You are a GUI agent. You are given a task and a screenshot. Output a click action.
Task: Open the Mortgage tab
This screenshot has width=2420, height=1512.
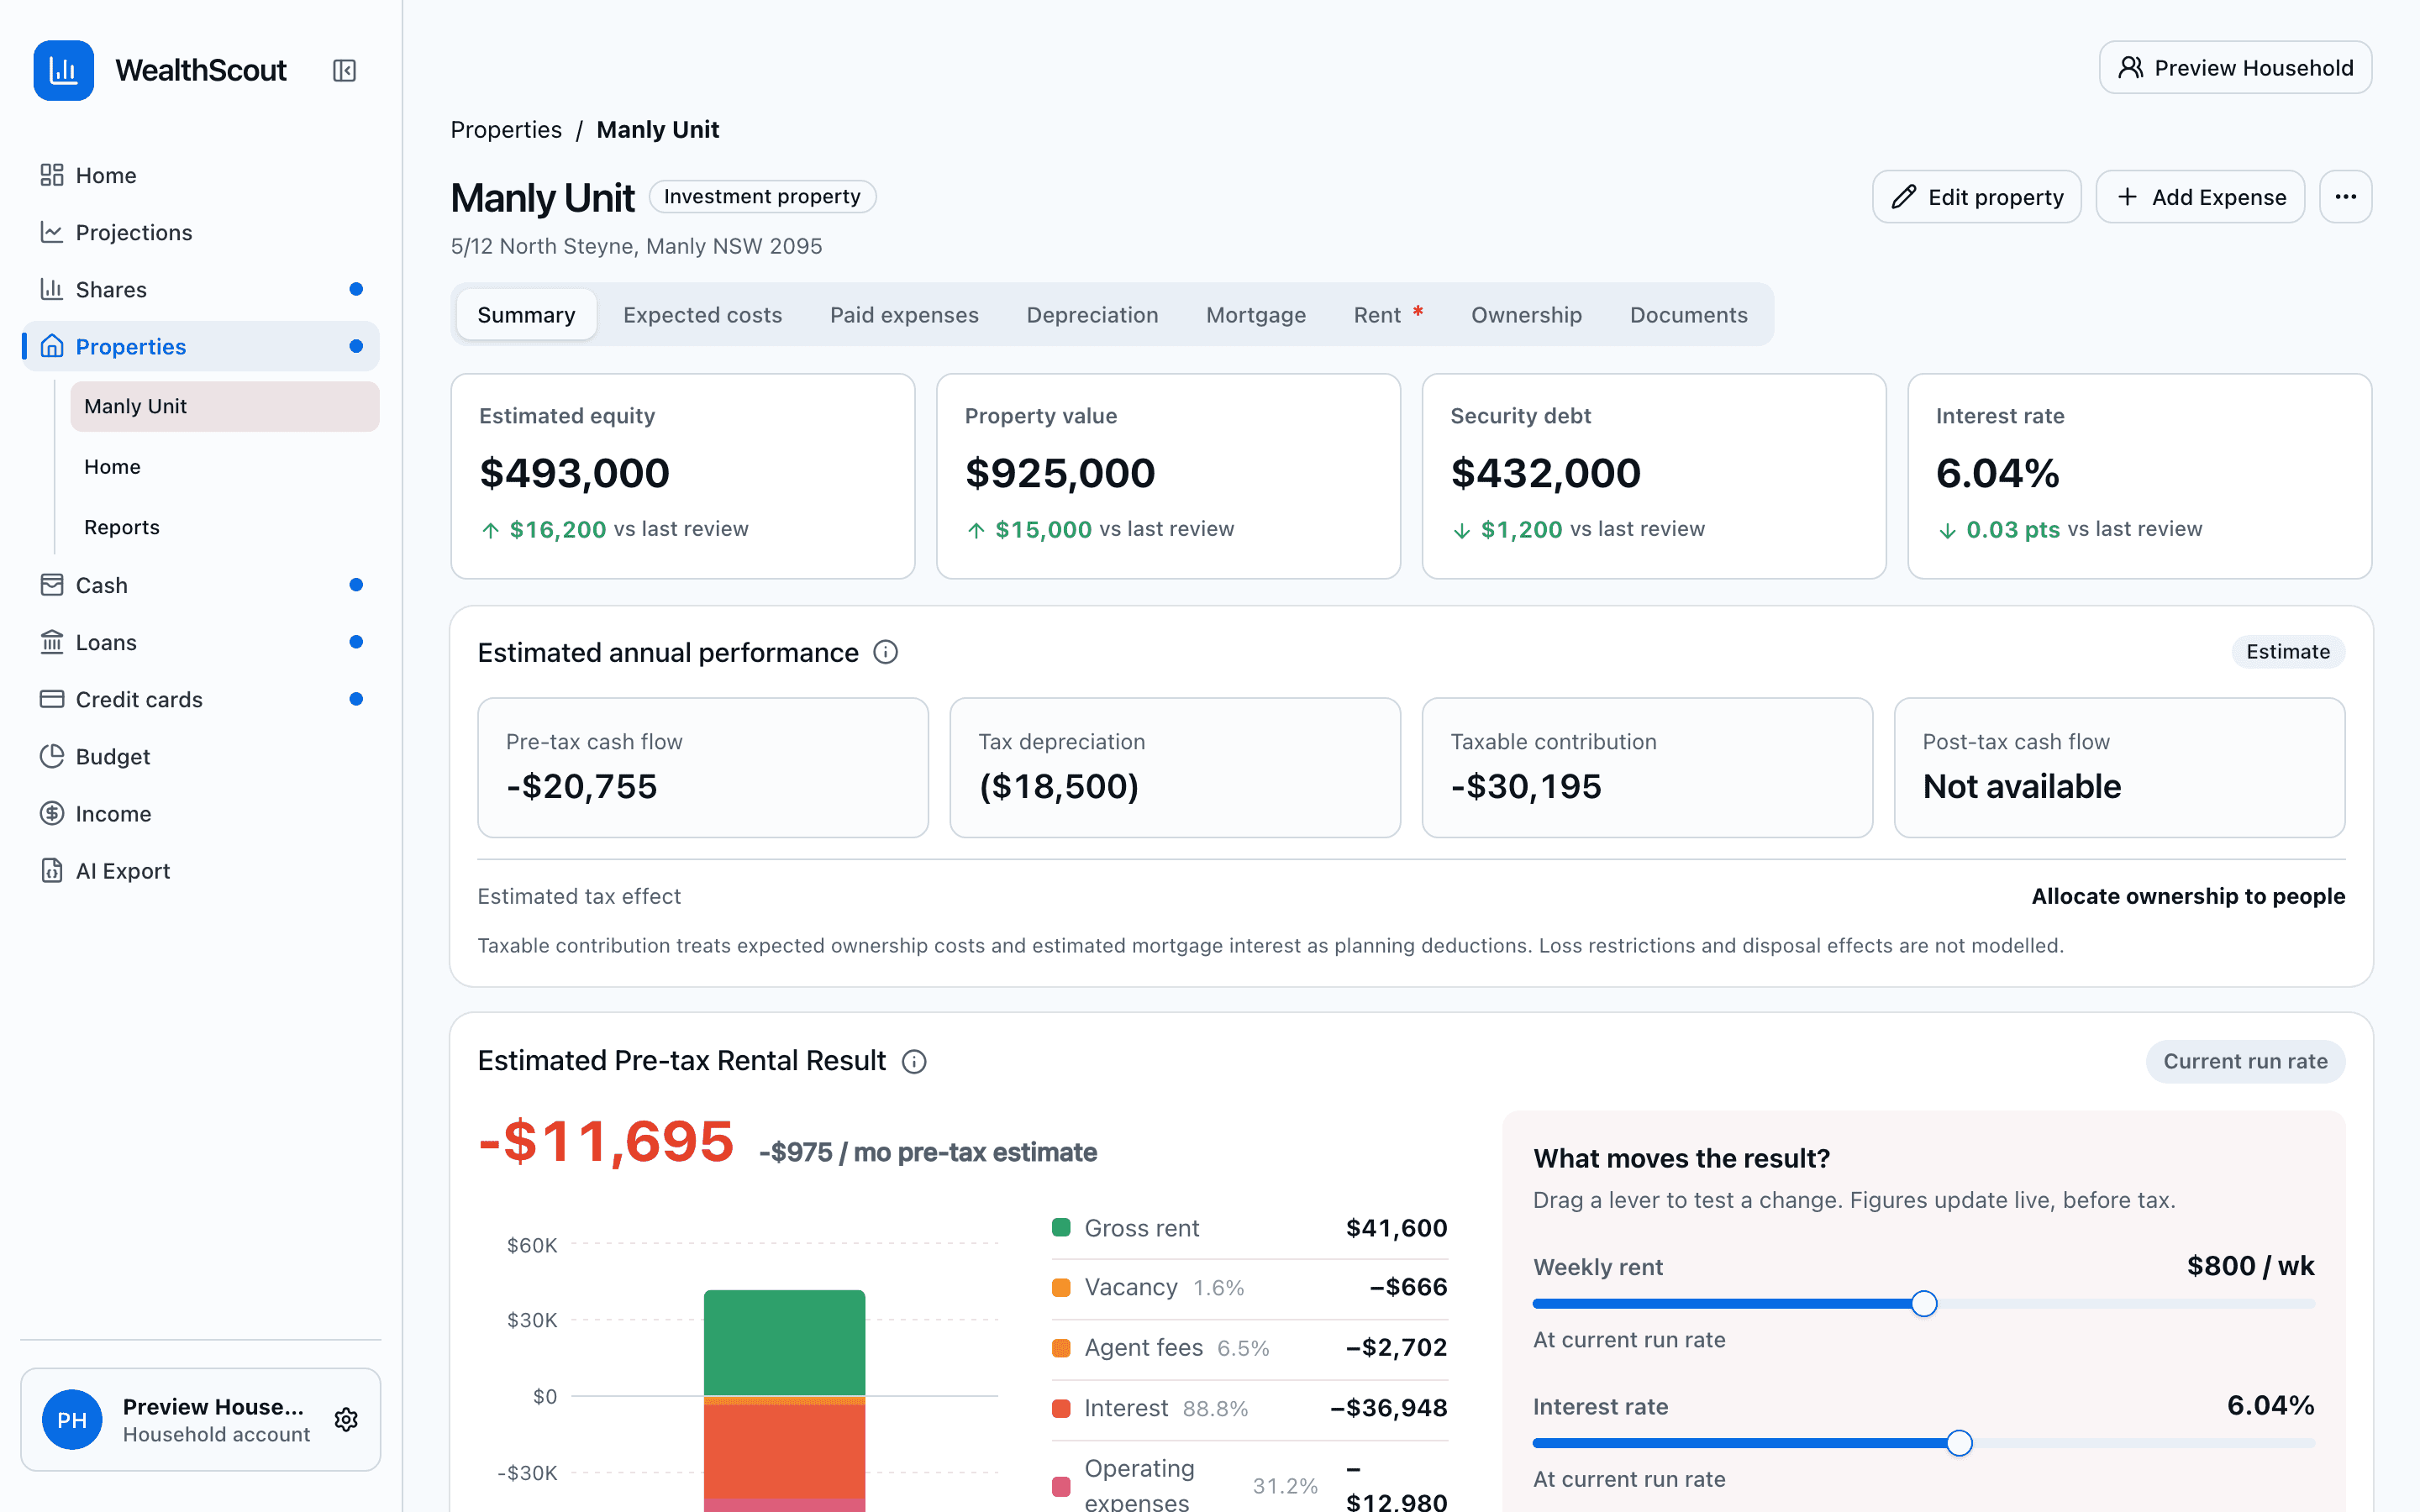[x=1256, y=315]
